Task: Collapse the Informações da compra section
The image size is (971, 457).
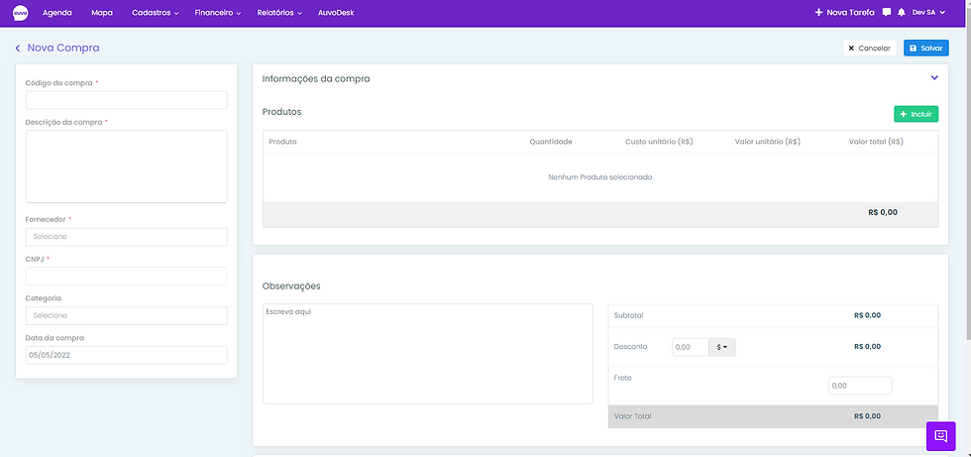Action: tap(934, 78)
